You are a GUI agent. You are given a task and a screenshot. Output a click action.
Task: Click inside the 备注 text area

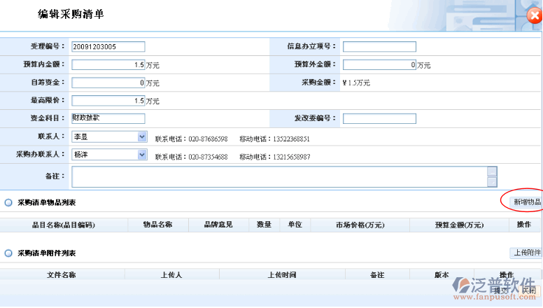click(x=279, y=176)
